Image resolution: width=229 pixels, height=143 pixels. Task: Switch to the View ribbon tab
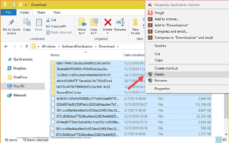coord(57,12)
